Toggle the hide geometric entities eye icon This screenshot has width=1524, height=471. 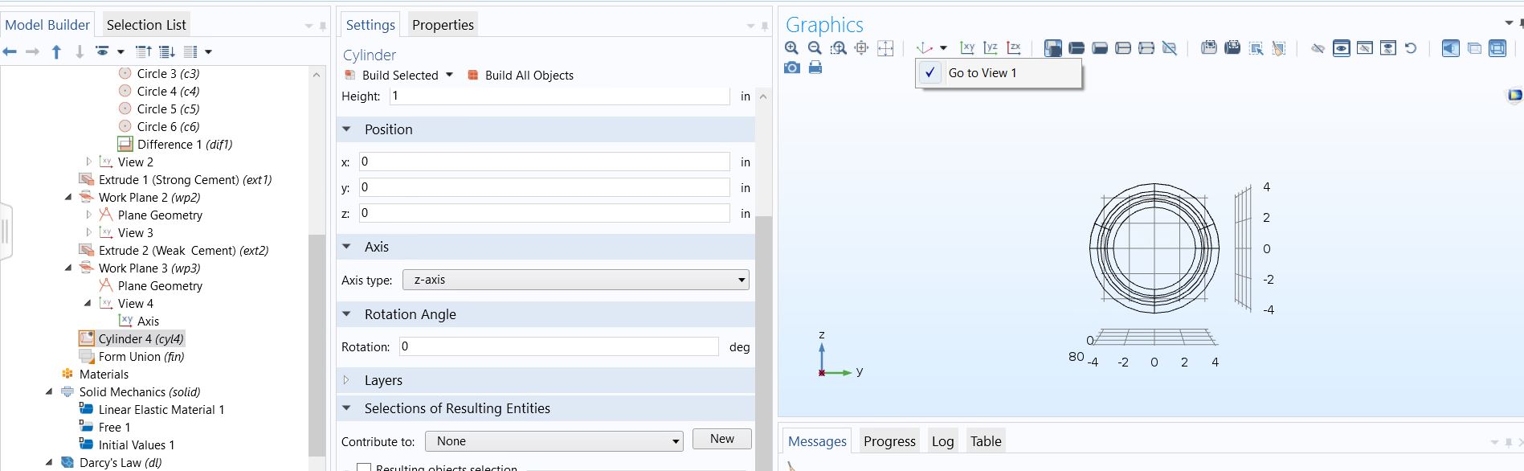click(1318, 48)
